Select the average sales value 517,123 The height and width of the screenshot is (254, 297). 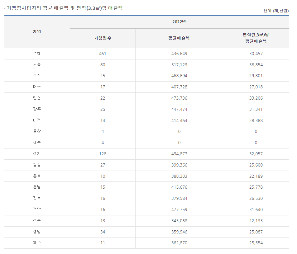click(179, 65)
